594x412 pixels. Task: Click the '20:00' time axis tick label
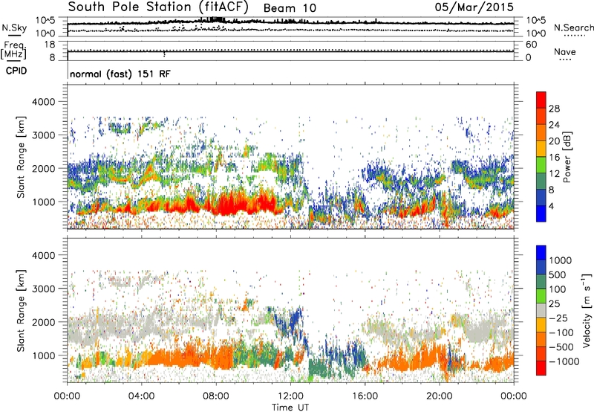440,396
